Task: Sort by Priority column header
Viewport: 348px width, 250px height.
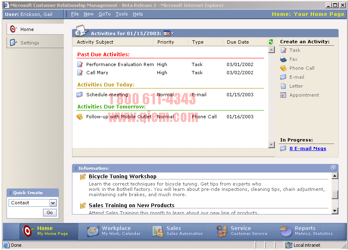Action: (166, 42)
